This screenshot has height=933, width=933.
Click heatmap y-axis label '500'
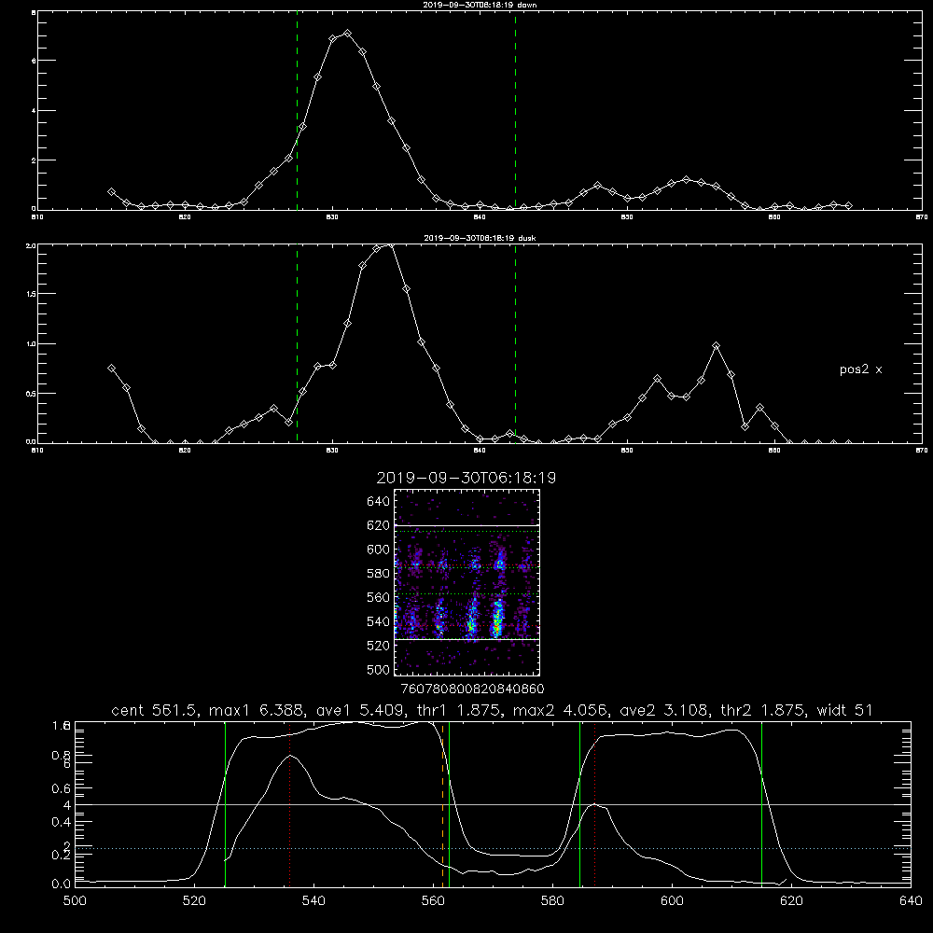(379, 669)
